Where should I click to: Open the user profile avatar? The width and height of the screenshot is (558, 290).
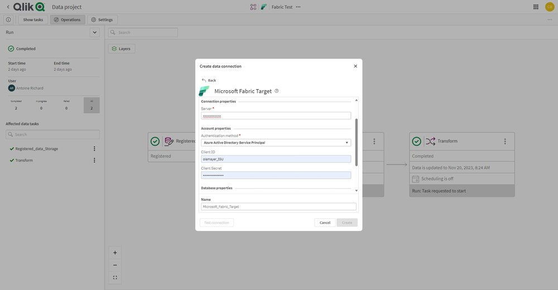click(x=550, y=7)
